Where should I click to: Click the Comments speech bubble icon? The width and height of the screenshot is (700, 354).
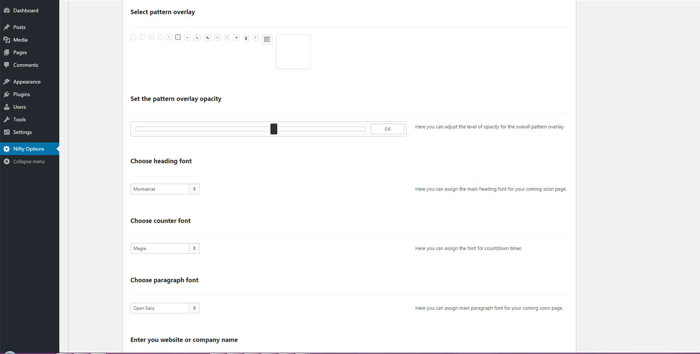point(7,65)
